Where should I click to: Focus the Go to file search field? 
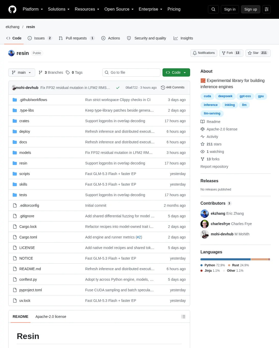131,72
